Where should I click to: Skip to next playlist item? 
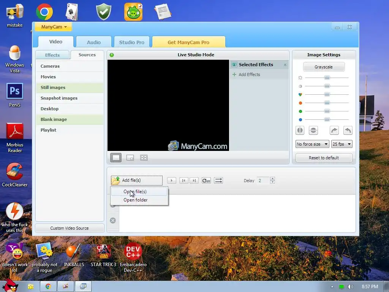pyautogui.click(x=194, y=181)
